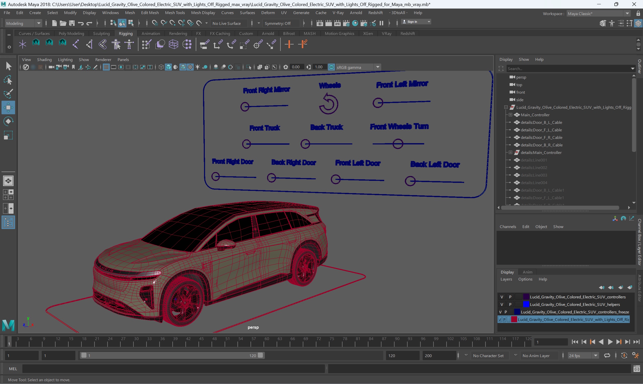Toggle Wireframe on shaded viewport button
This screenshot has height=384, width=643.
pos(183,67)
